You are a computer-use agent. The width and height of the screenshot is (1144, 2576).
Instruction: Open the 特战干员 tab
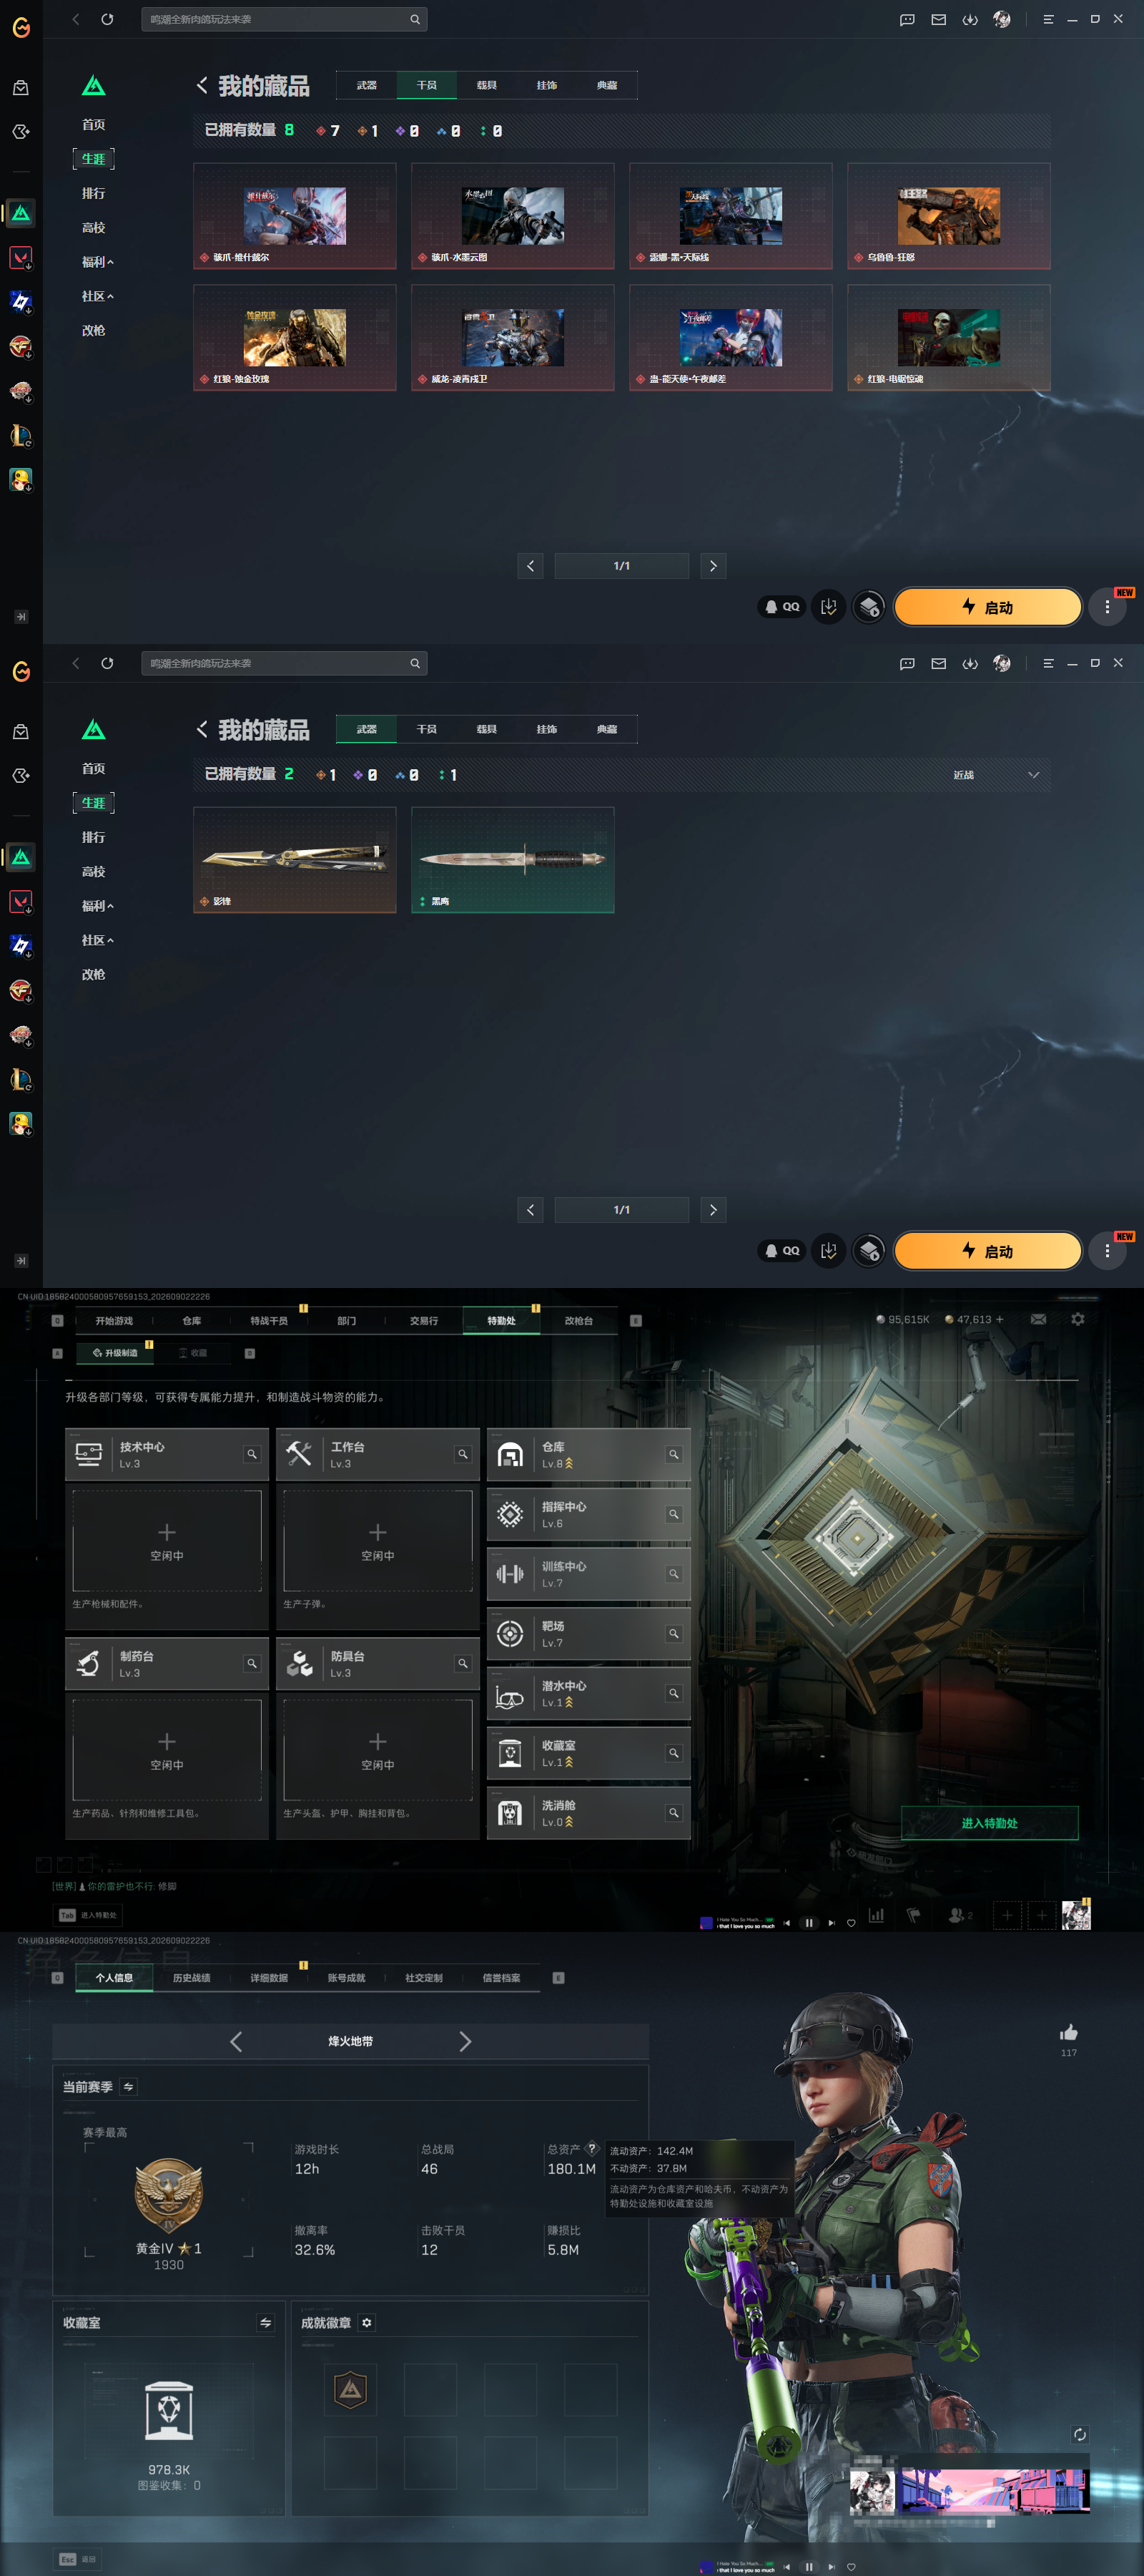point(269,1321)
